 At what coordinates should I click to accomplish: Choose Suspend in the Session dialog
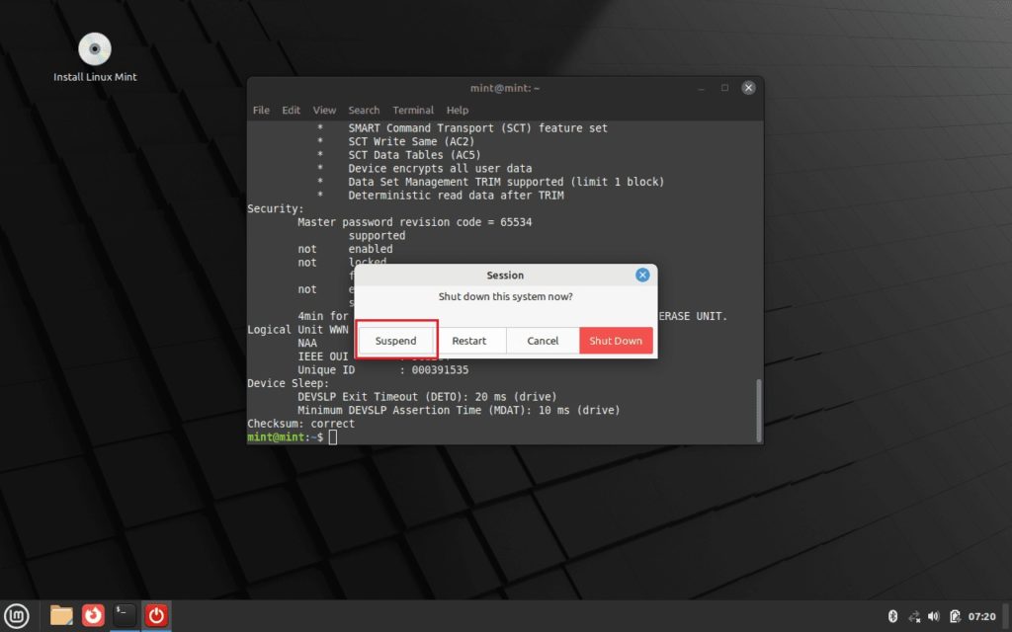point(395,341)
